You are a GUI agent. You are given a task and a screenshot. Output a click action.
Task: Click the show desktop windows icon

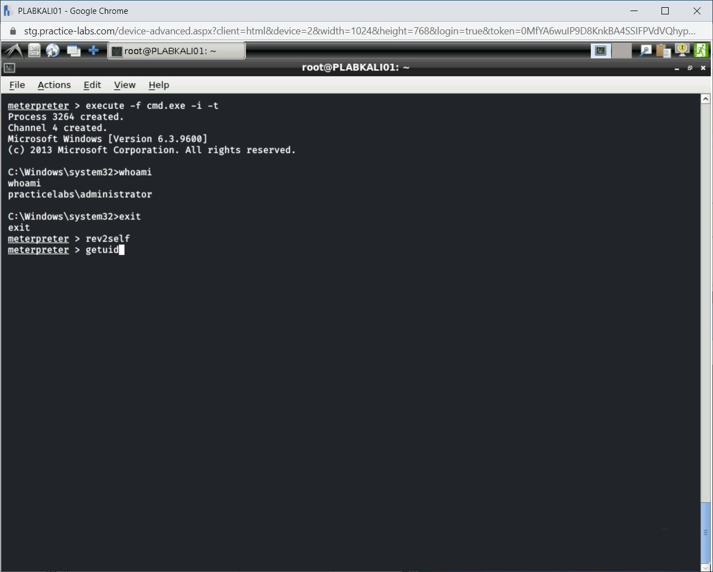pyautogui.click(x=73, y=51)
